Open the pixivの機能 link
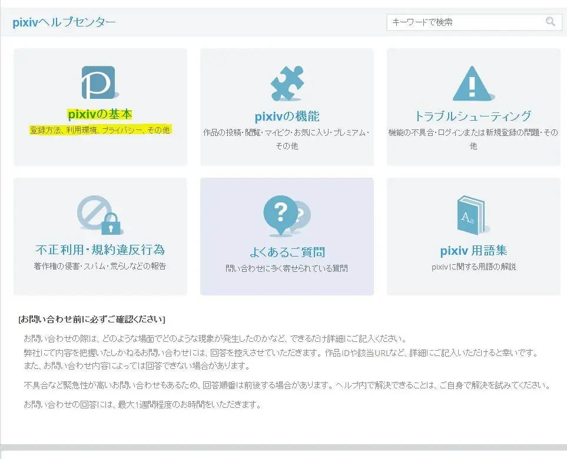This screenshot has height=459, width=567. pos(287,117)
